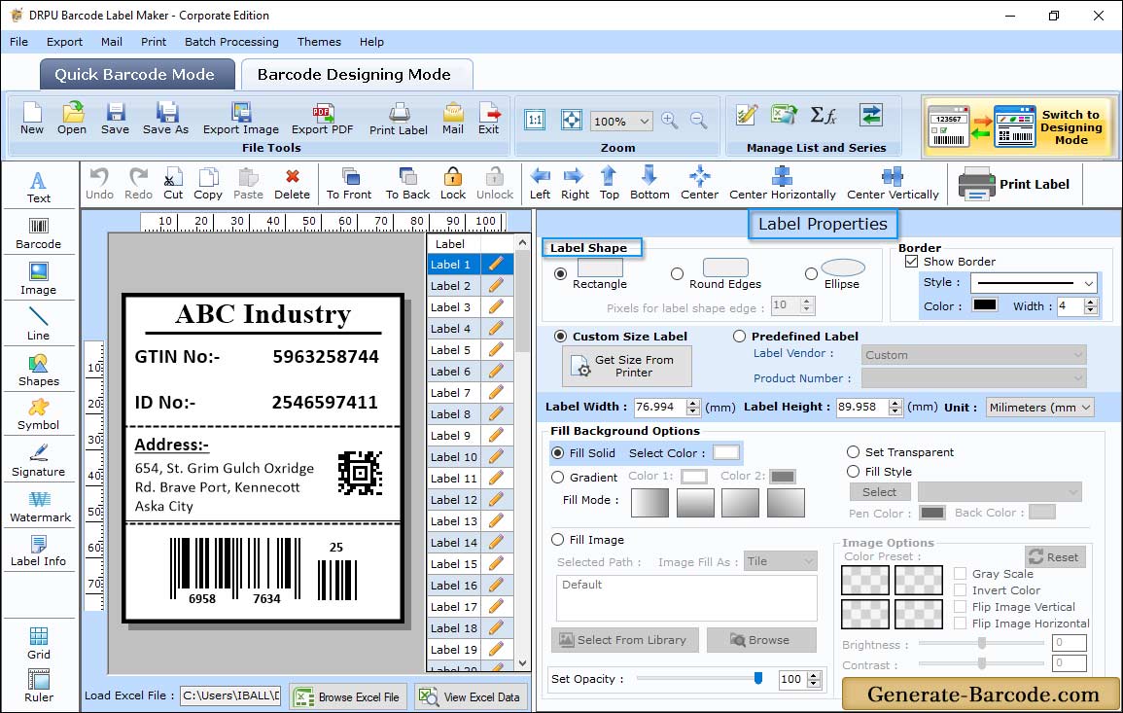Image resolution: width=1123 pixels, height=713 pixels.
Task: Click the border Color black swatch
Action: click(984, 304)
